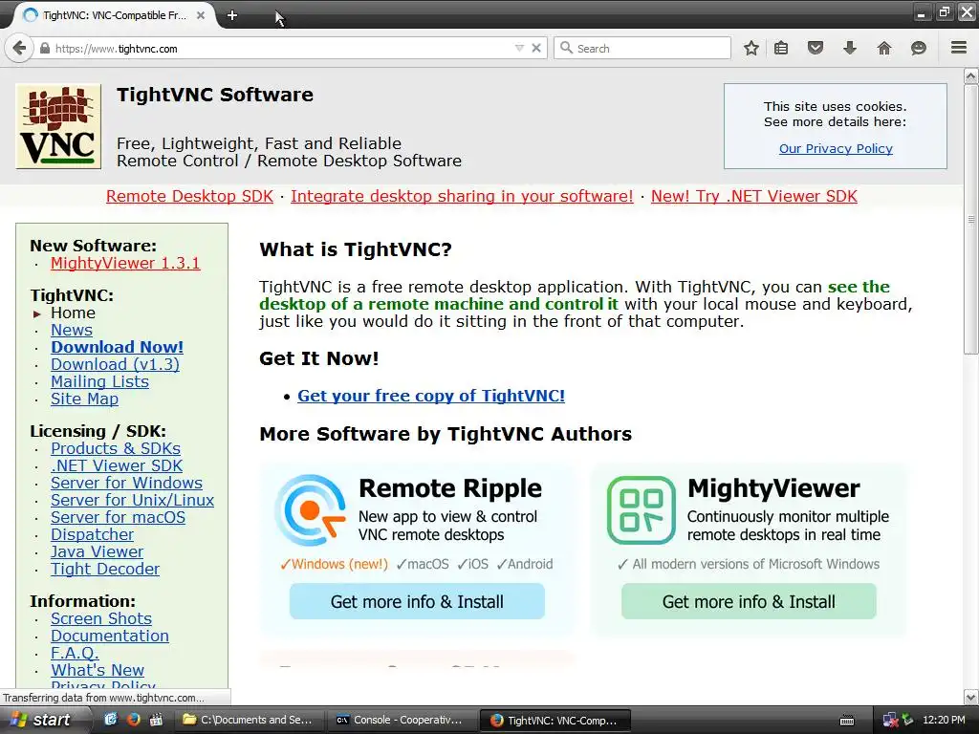Click the green tray icon beside the clock
This screenshot has height=734, width=979.
(908, 721)
